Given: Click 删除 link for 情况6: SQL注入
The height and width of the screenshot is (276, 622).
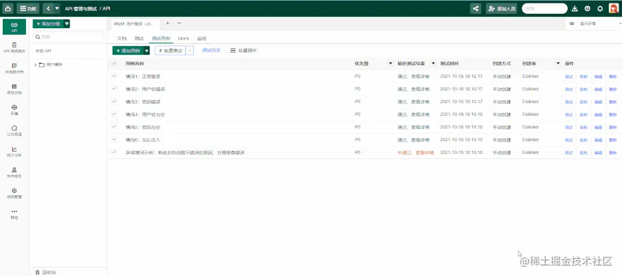Looking at the screenshot, I should pyautogui.click(x=613, y=140).
